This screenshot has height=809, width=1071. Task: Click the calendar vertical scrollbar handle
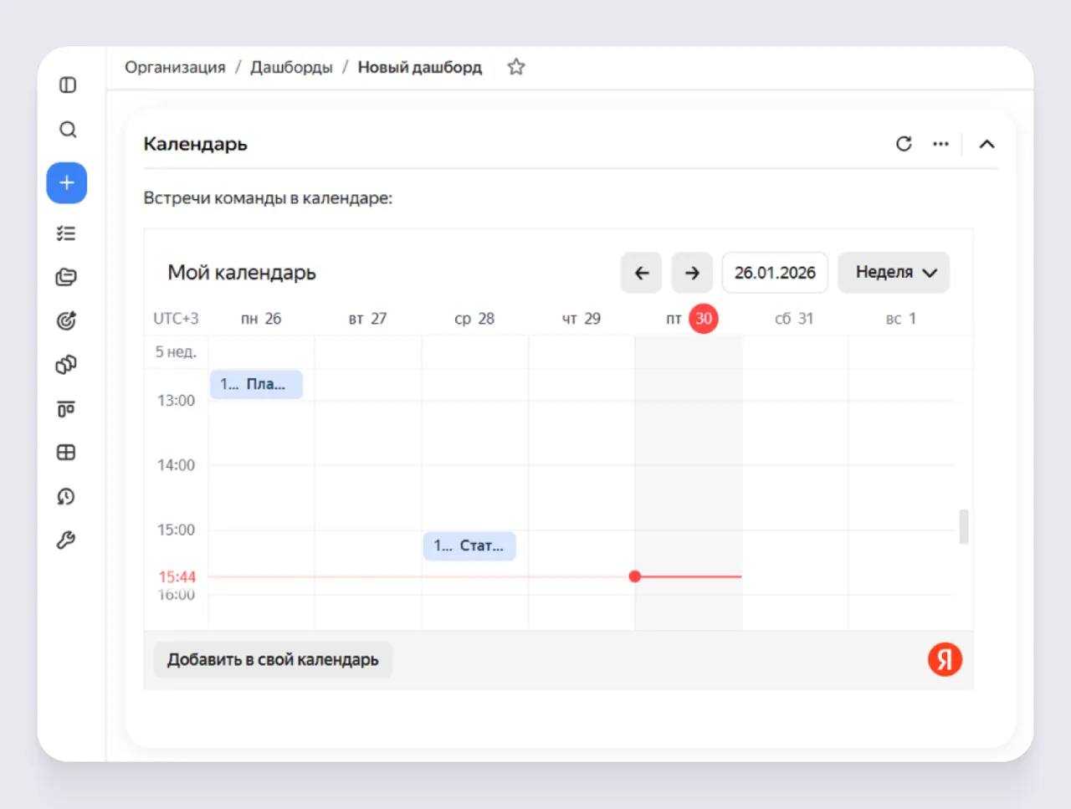pos(964,527)
